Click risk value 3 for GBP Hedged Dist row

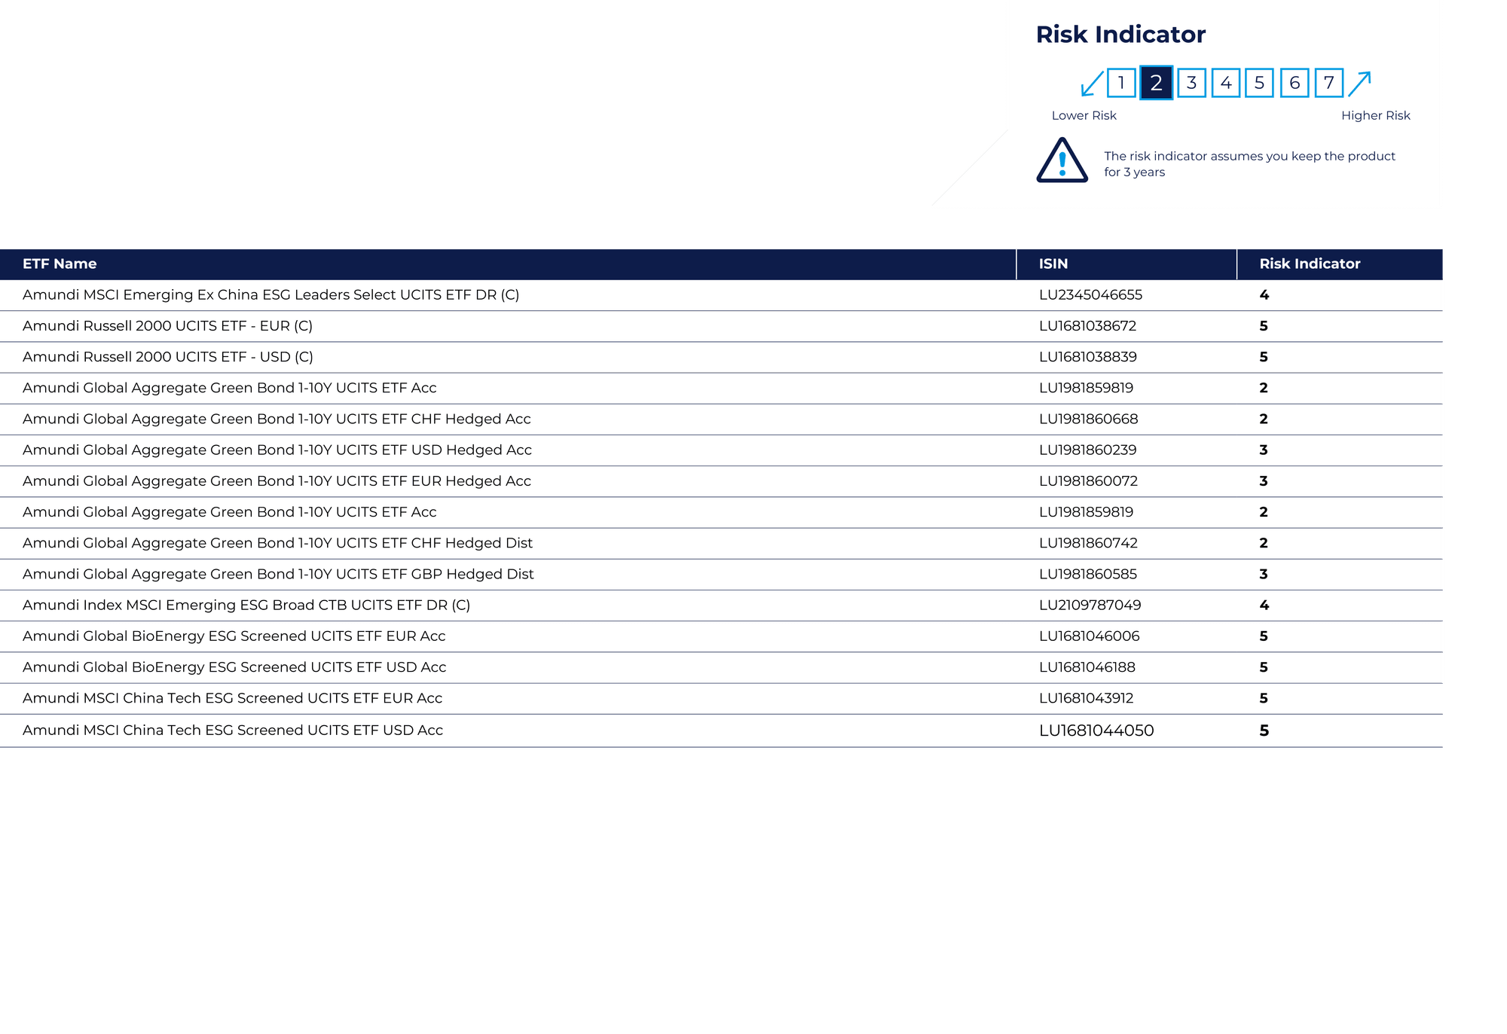coord(1264,574)
